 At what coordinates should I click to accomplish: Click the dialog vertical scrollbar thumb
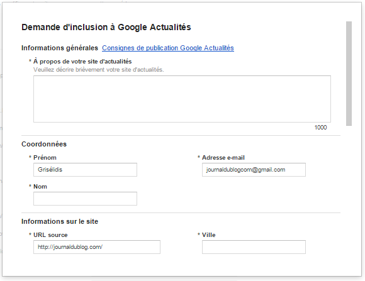349,74
